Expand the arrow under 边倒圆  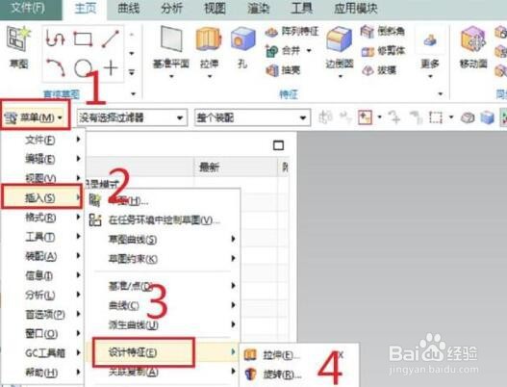click(340, 76)
